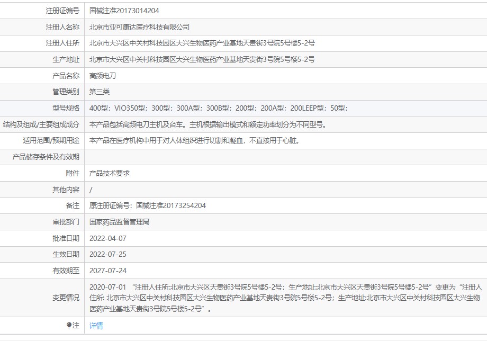Select product name 高频电刀

click(103, 76)
